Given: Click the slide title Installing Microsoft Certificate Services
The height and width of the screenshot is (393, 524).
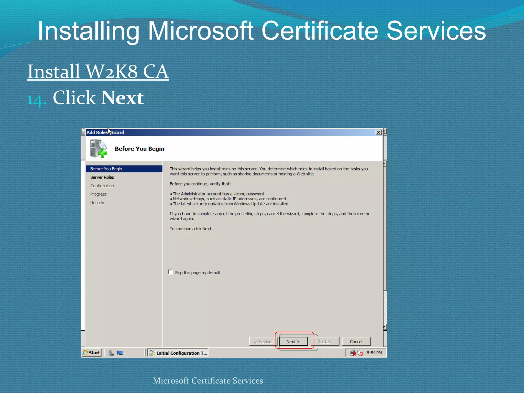Looking at the screenshot, I should coord(262,31).
